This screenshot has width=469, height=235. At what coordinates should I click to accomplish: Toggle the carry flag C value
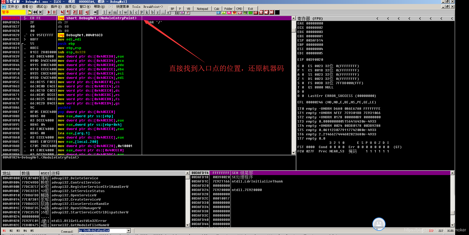click(303, 66)
